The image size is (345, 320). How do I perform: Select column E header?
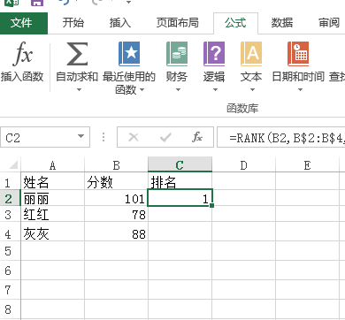tap(307, 165)
